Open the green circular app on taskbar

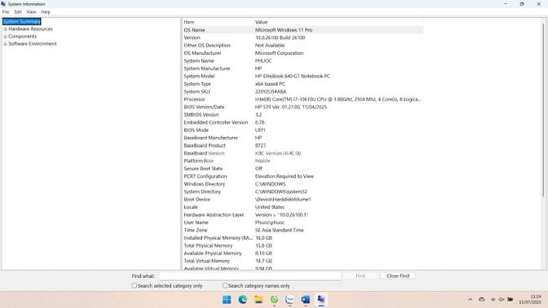274,300
